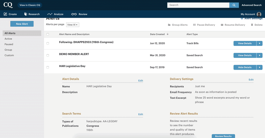Check the DHAPPS2103 alert checkbox
Screen dimensions: 265x138
pyautogui.click(x=48, y=43)
